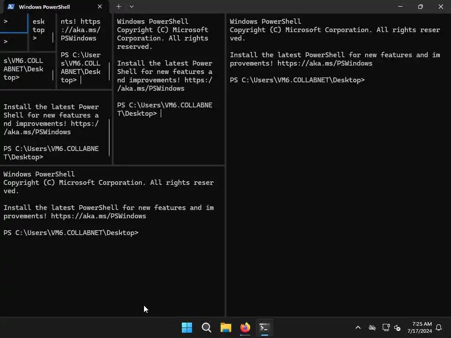Open File Explorer from taskbar

(226, 327)
